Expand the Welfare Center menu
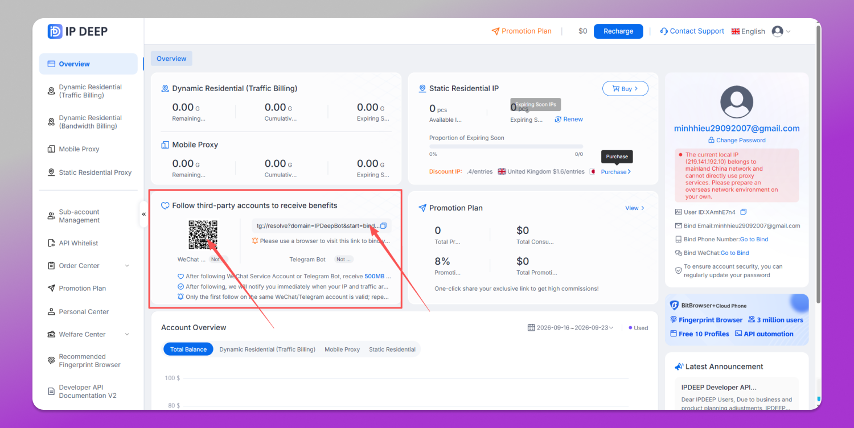 click(88, 335)
